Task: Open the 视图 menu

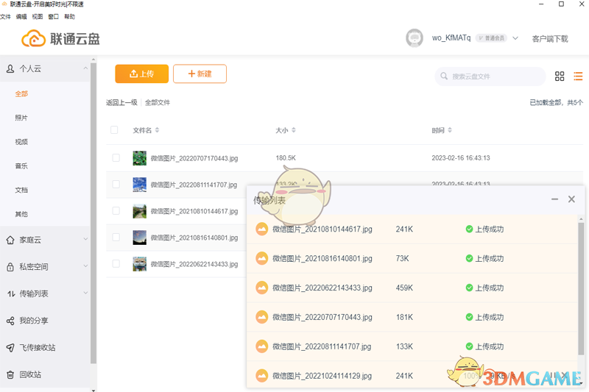Action: coord(38,16)
